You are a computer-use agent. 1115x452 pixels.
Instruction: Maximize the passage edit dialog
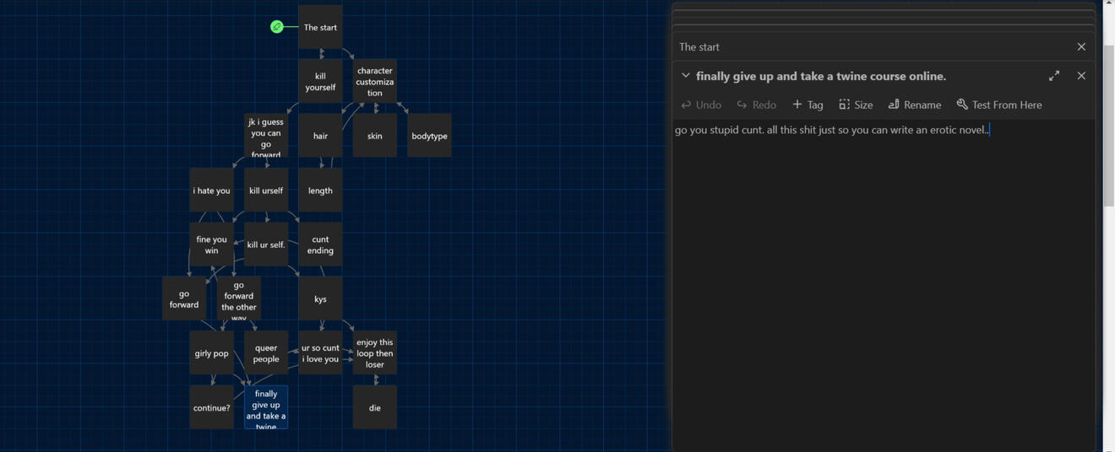(x=1054, y=76)
